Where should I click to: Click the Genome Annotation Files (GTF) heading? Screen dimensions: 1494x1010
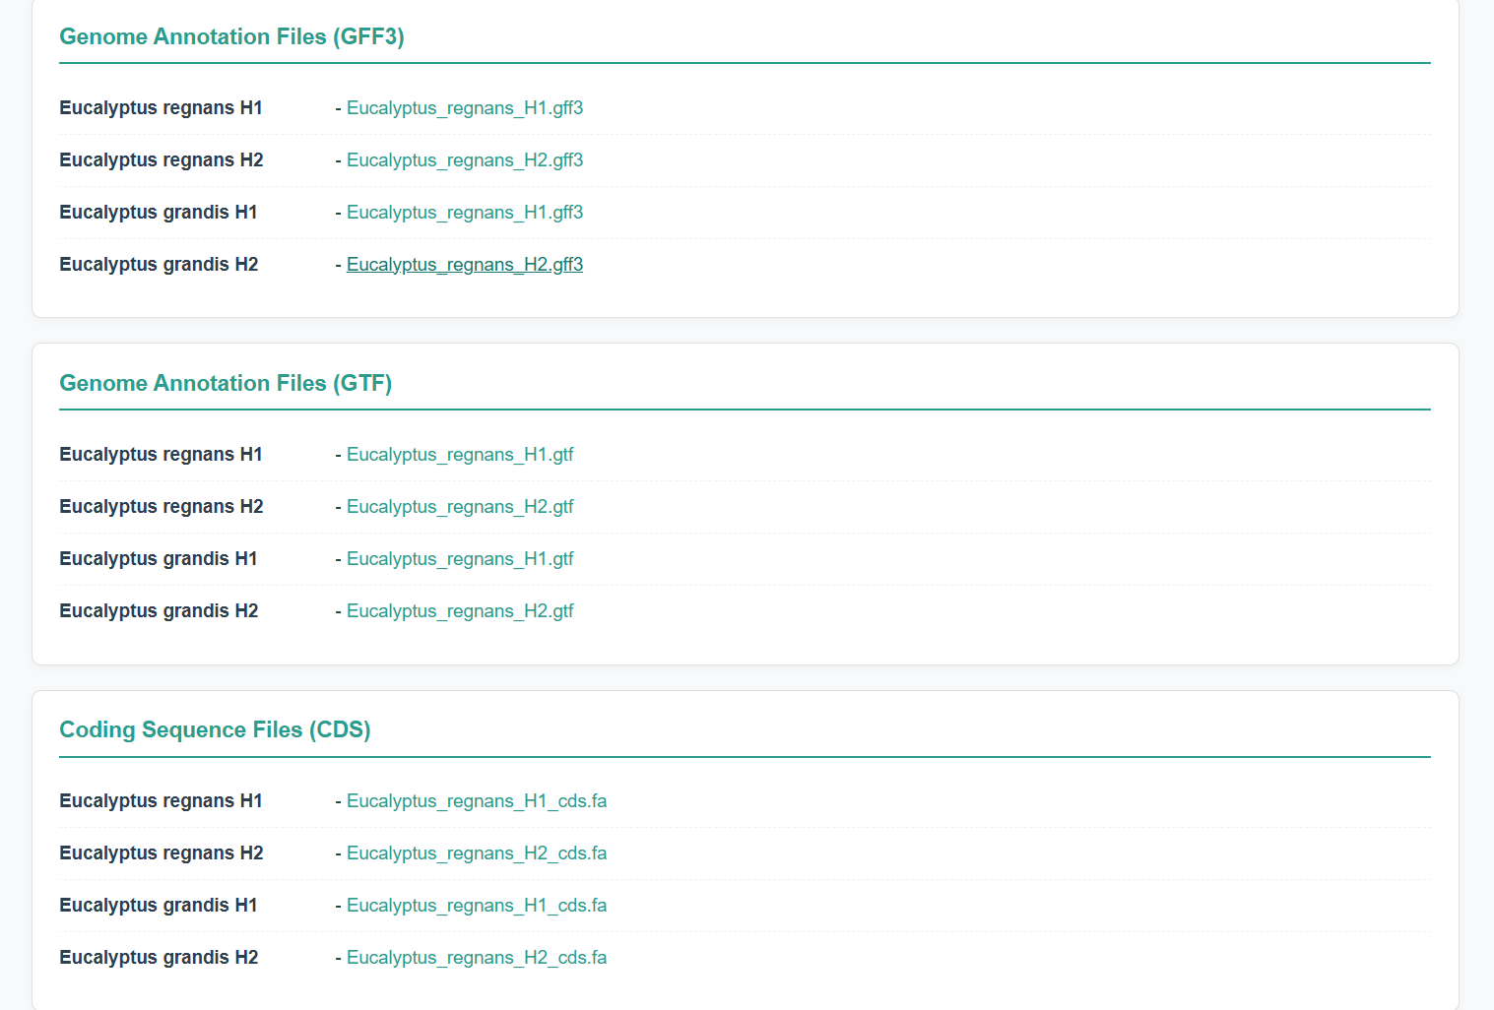click(226, 383)
